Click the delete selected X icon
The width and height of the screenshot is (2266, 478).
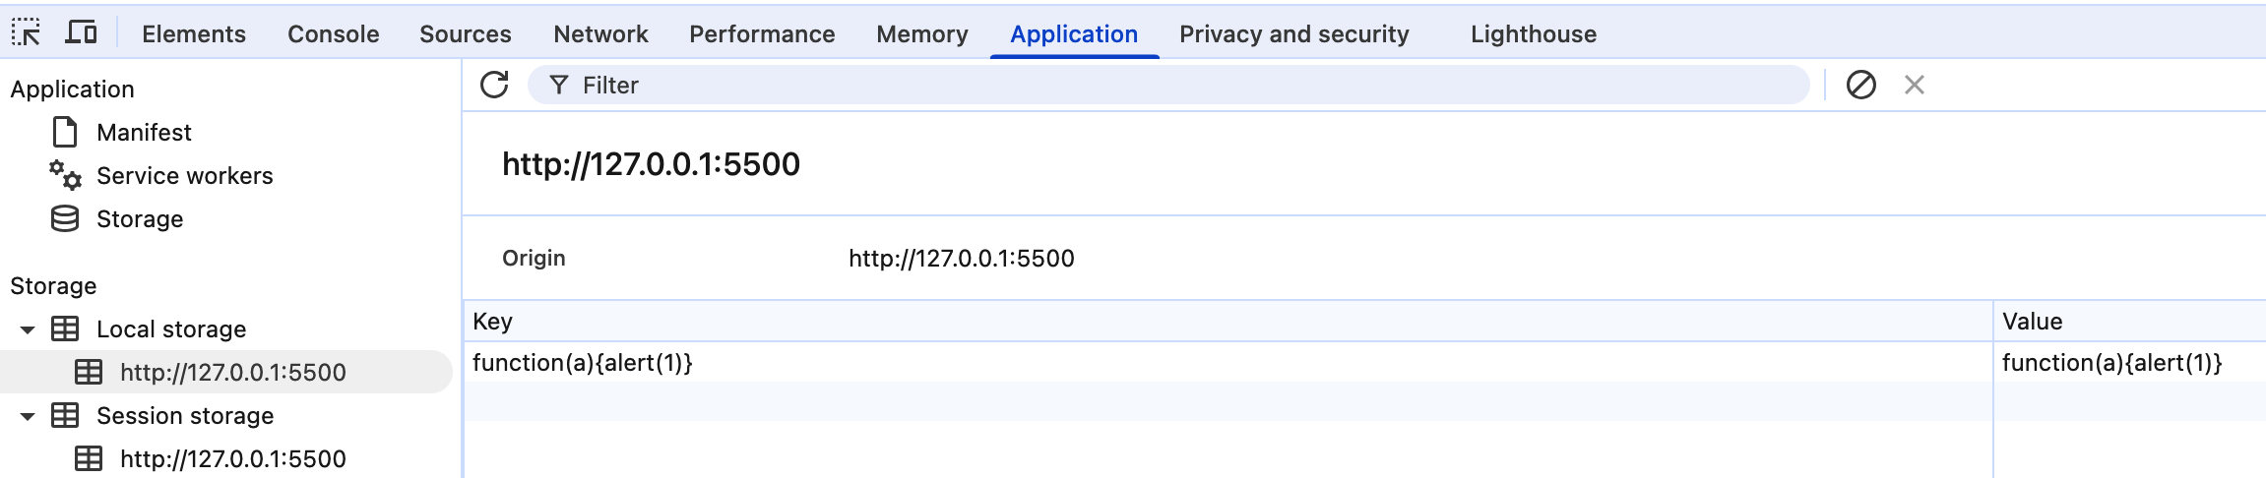(x=1914, y=86)
